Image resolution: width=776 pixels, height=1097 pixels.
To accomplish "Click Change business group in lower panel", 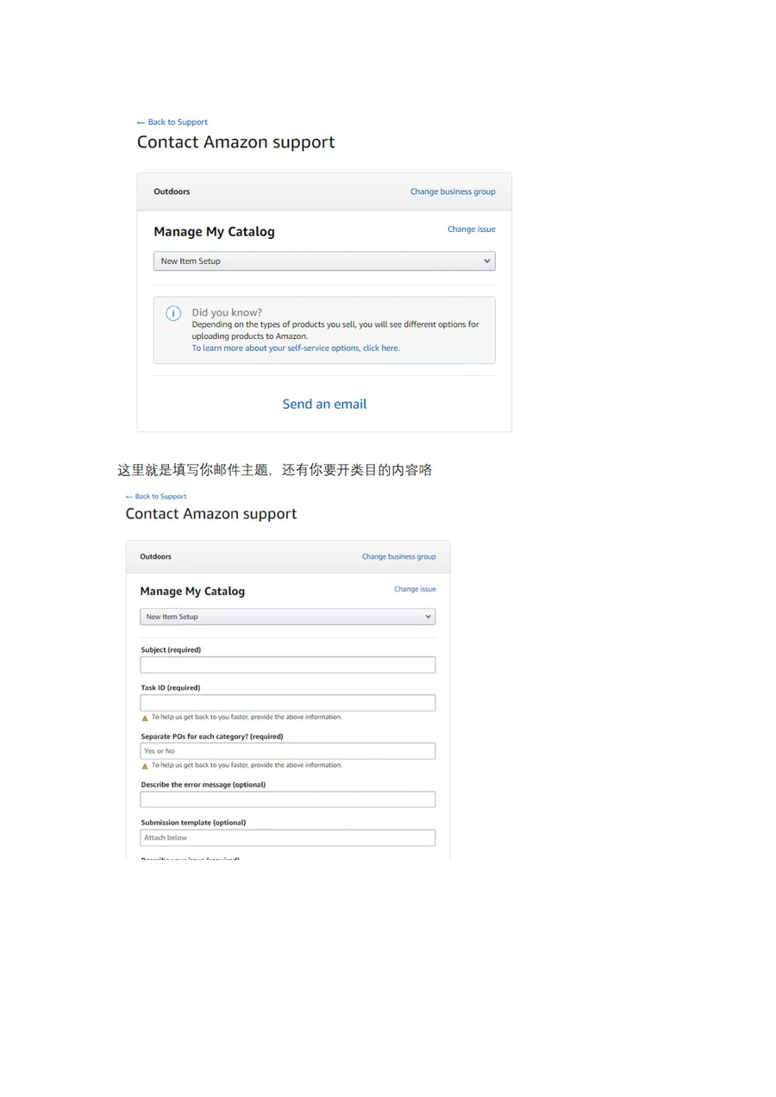I will click(x=398, y=557).
